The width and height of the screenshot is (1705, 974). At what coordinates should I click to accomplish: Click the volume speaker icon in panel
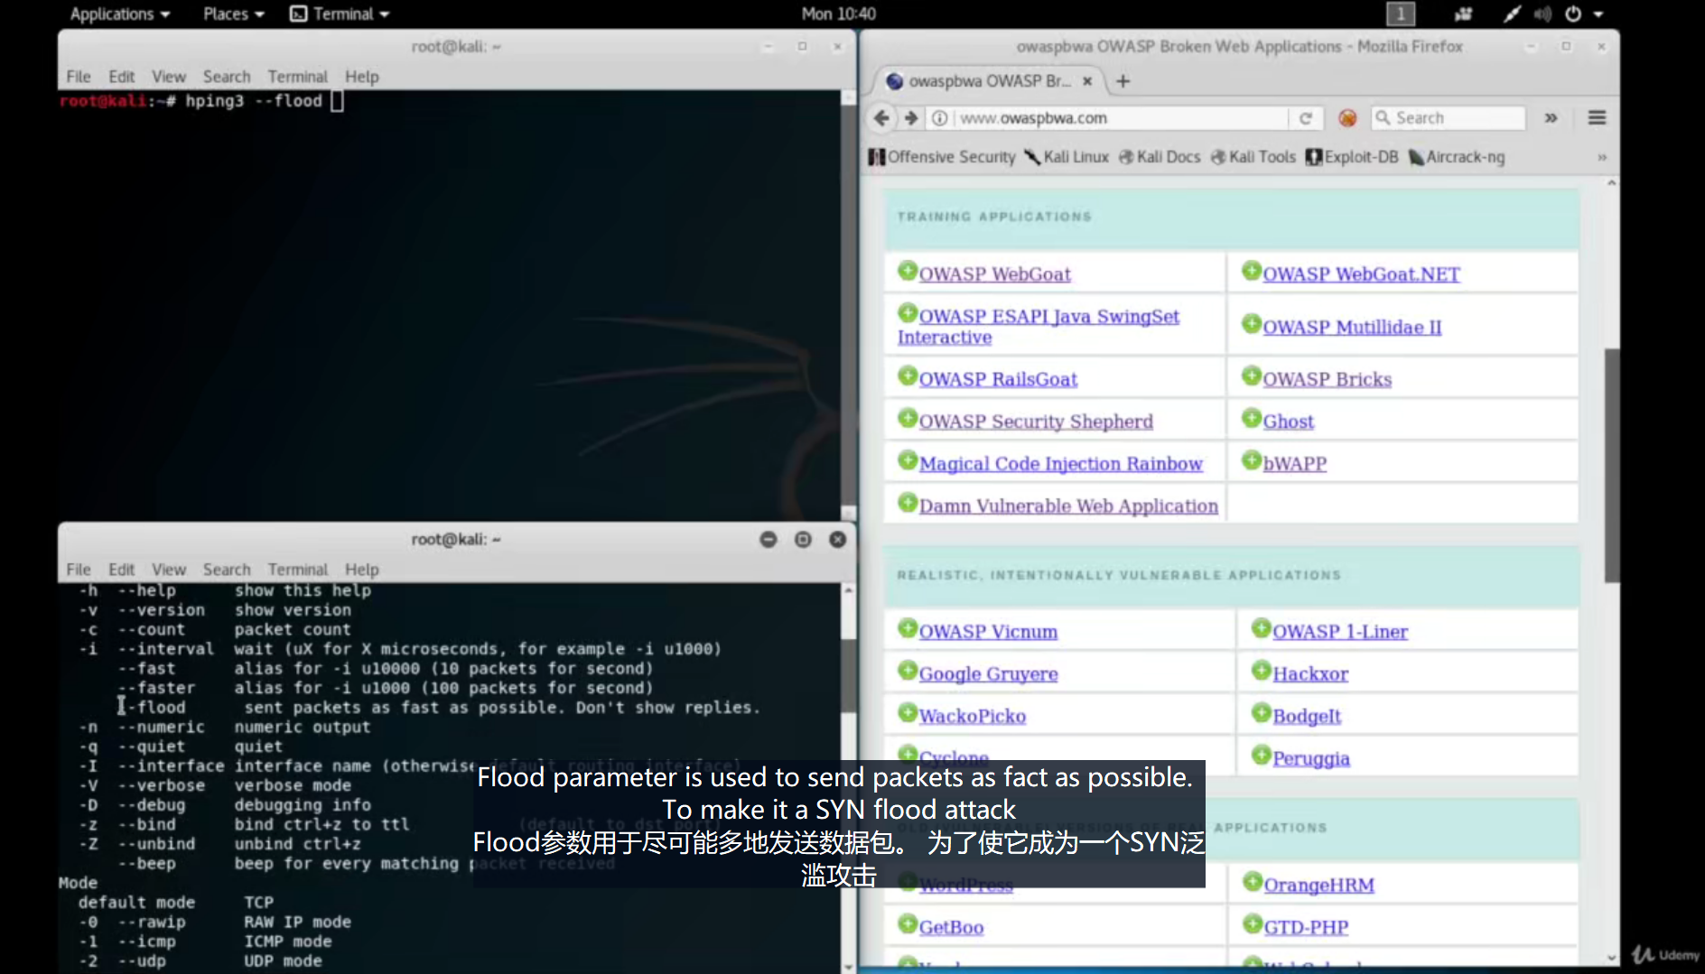point(1542,14)
